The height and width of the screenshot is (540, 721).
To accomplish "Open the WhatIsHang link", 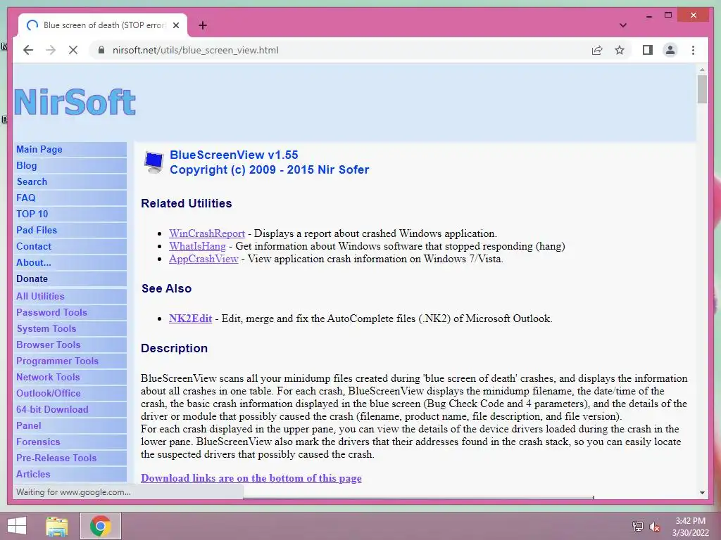I will point(197,246).
